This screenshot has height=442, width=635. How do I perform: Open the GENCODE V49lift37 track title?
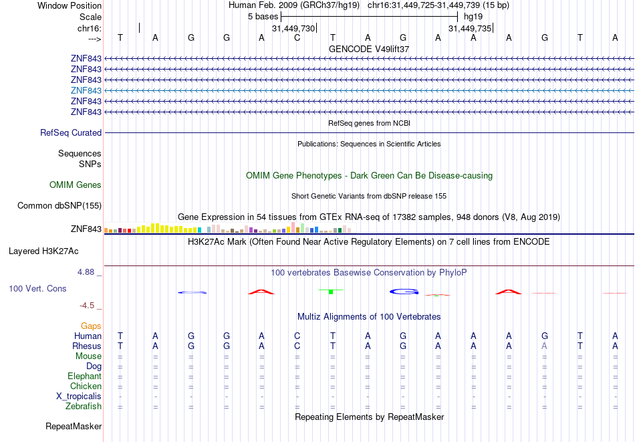pos(369,49)
